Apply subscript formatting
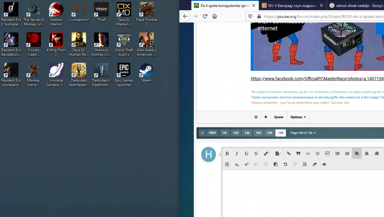The width and height of the screenshot is (384, 217). coord(237,165)
